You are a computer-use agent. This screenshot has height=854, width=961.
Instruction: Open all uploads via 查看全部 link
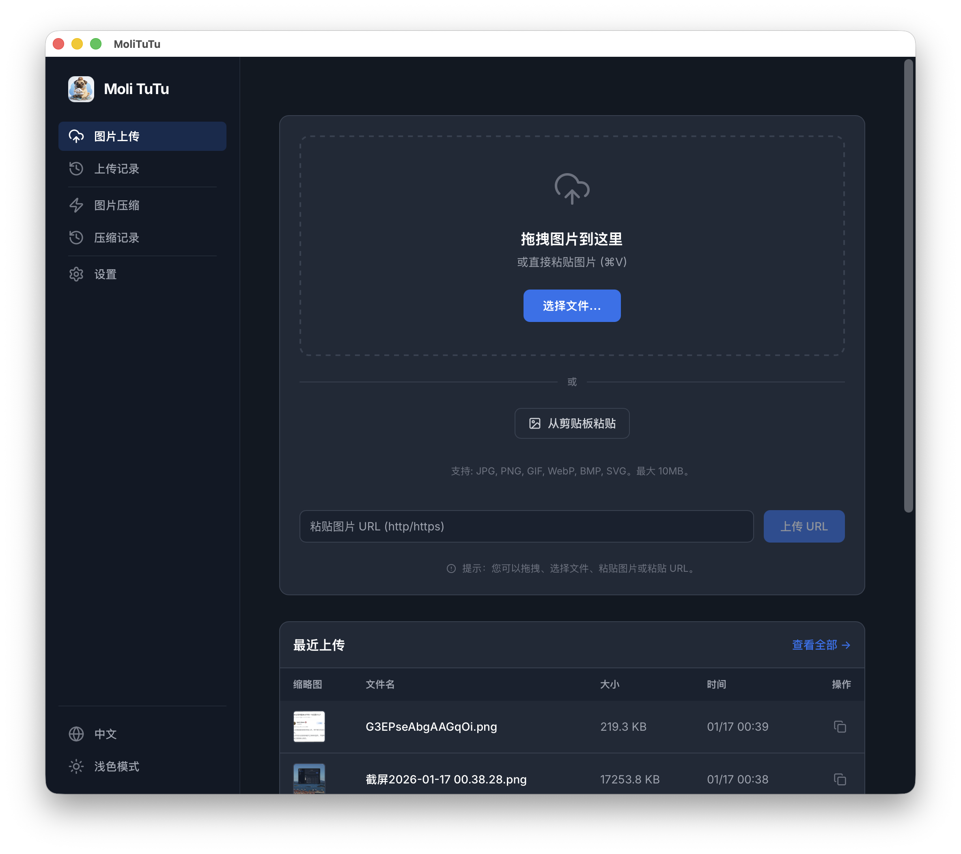pyautogui.click(x=822, y=645)
